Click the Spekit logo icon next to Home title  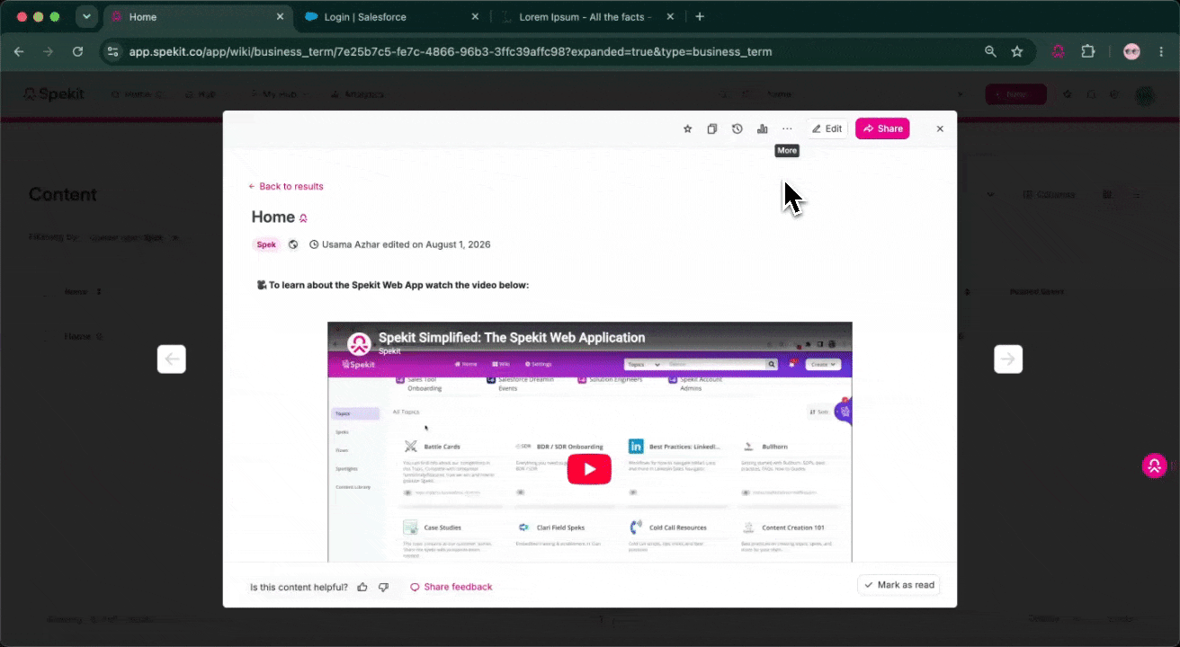tap(304, 218)
